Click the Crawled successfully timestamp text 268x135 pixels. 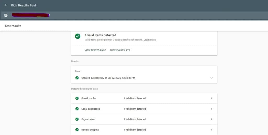(108, 78)
